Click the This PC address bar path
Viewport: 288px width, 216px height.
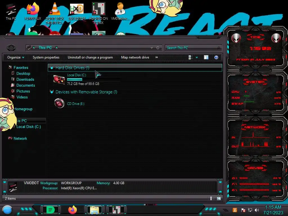coord(45,48)
